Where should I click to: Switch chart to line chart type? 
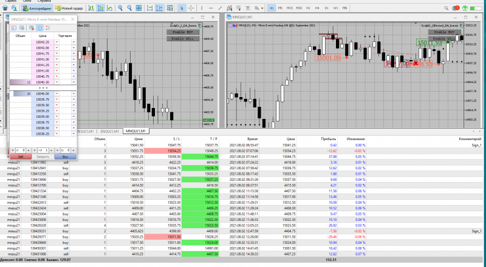(110, 8)
